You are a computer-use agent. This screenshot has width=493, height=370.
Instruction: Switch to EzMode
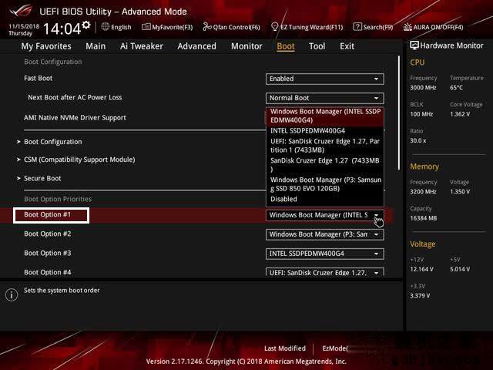coord(334,348)
